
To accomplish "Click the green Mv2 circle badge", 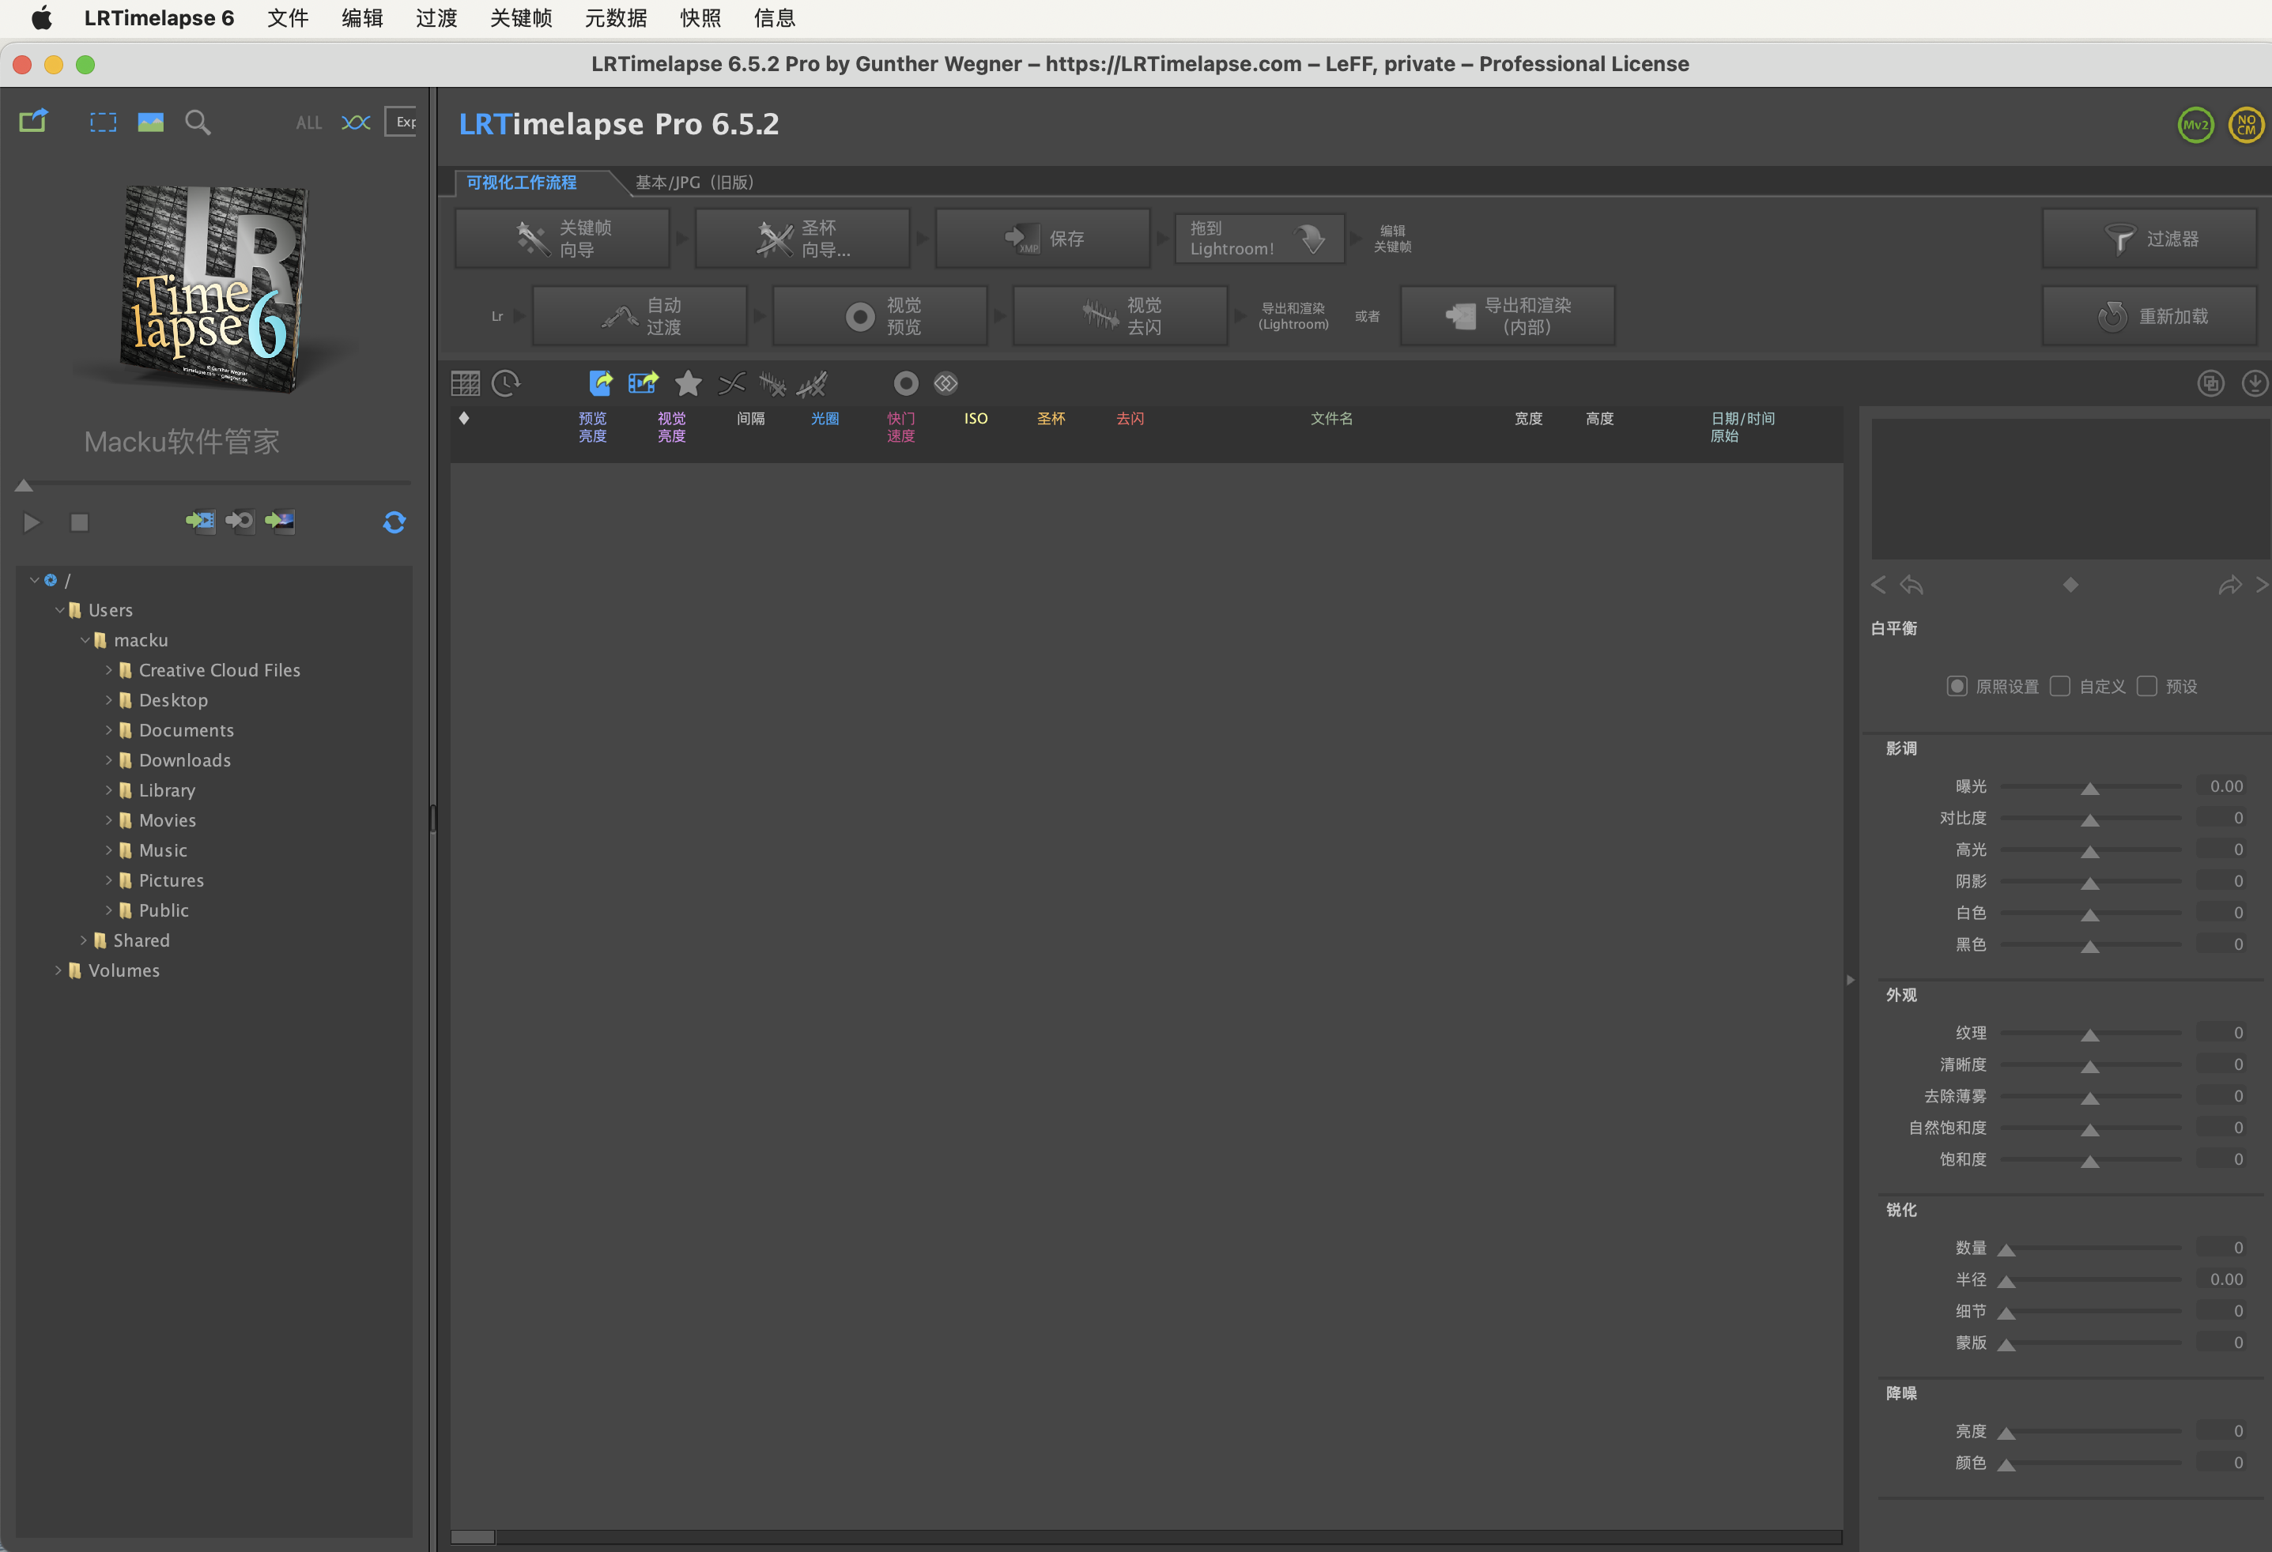I will click(2196, 125).
